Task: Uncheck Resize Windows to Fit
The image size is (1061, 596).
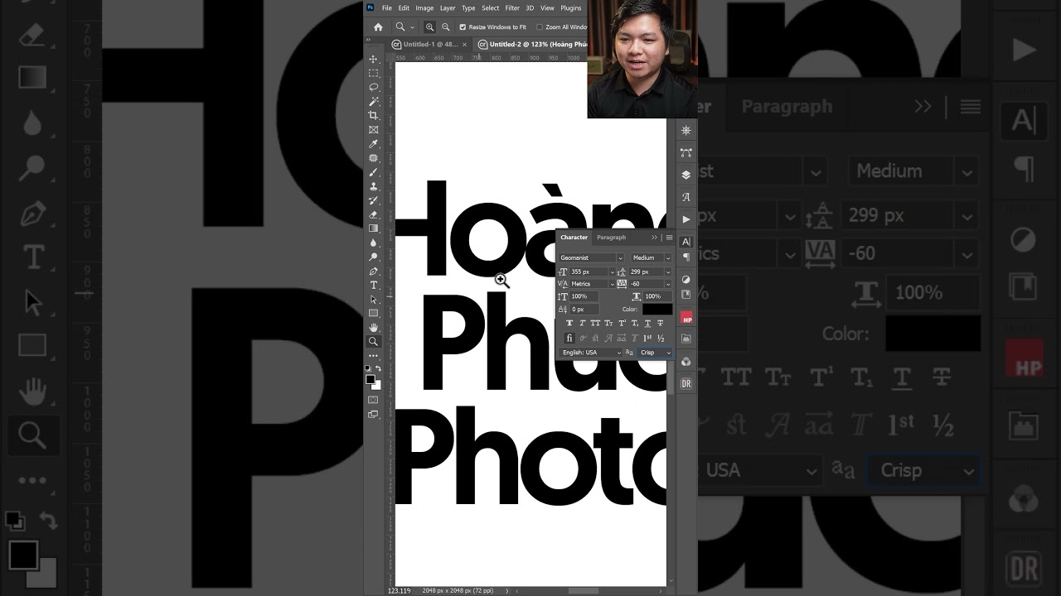Action: [463, 27]
